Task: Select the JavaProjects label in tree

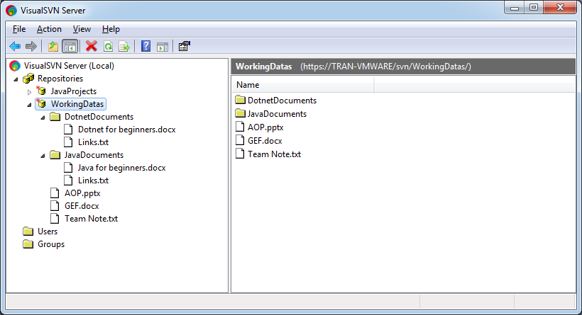Action: click(x=74, y=91)
